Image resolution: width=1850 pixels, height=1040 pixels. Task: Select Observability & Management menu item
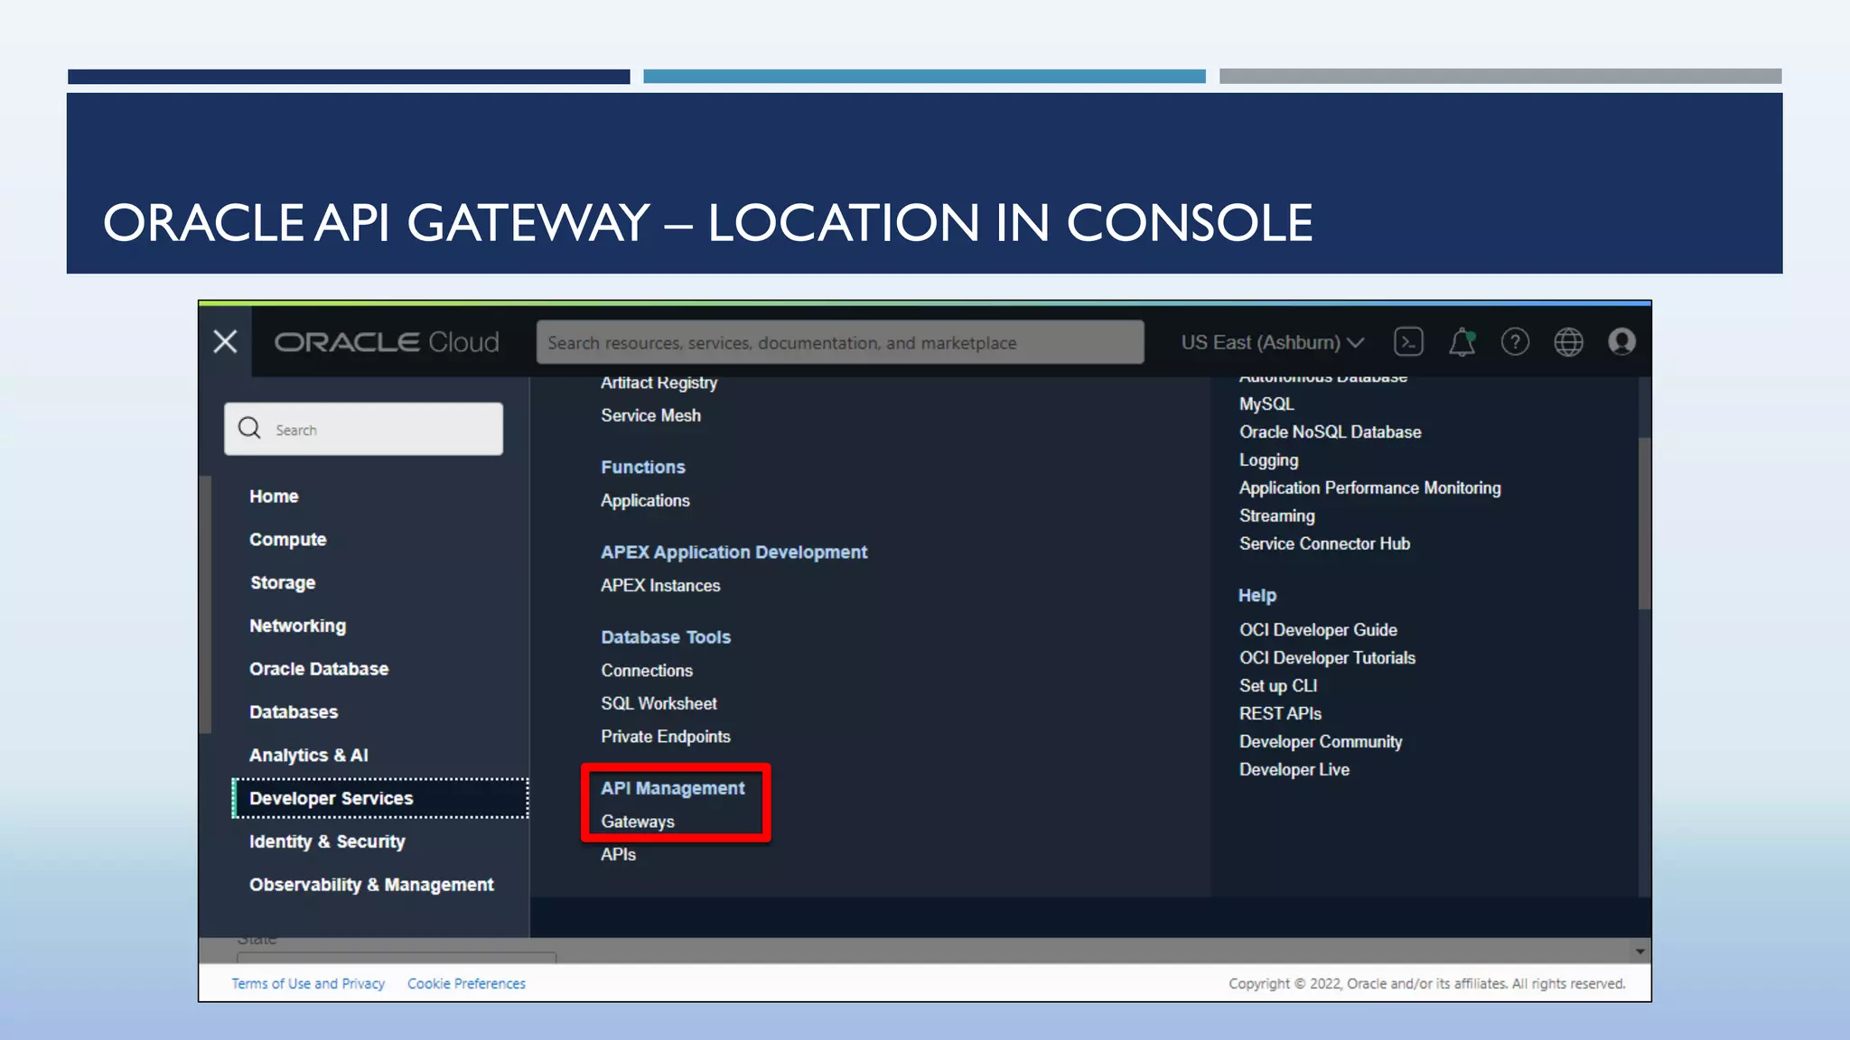(x=371, y=885)
